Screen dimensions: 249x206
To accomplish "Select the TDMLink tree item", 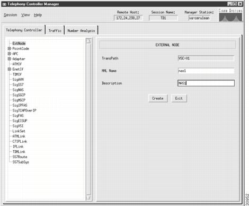I will pos(19,151).
